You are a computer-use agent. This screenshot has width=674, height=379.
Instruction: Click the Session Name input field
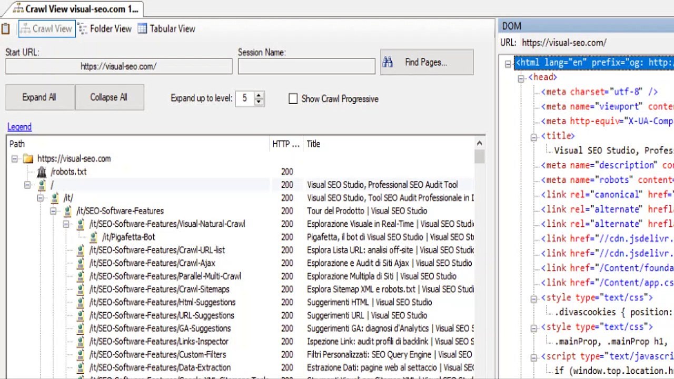[306, 66]
